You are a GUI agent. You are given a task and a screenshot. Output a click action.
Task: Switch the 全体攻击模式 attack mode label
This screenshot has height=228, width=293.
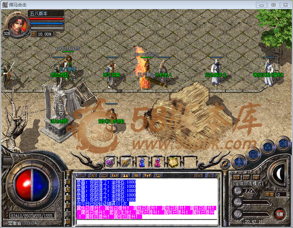pyautogui.click(x=248, y=184)
